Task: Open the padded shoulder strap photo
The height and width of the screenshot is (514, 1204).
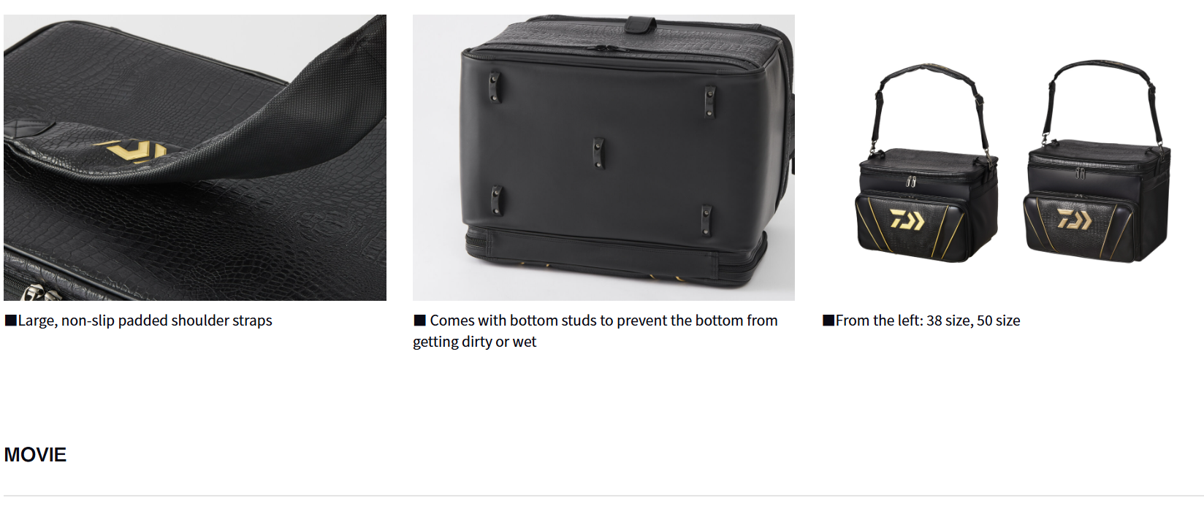Action: click(195, 158)
